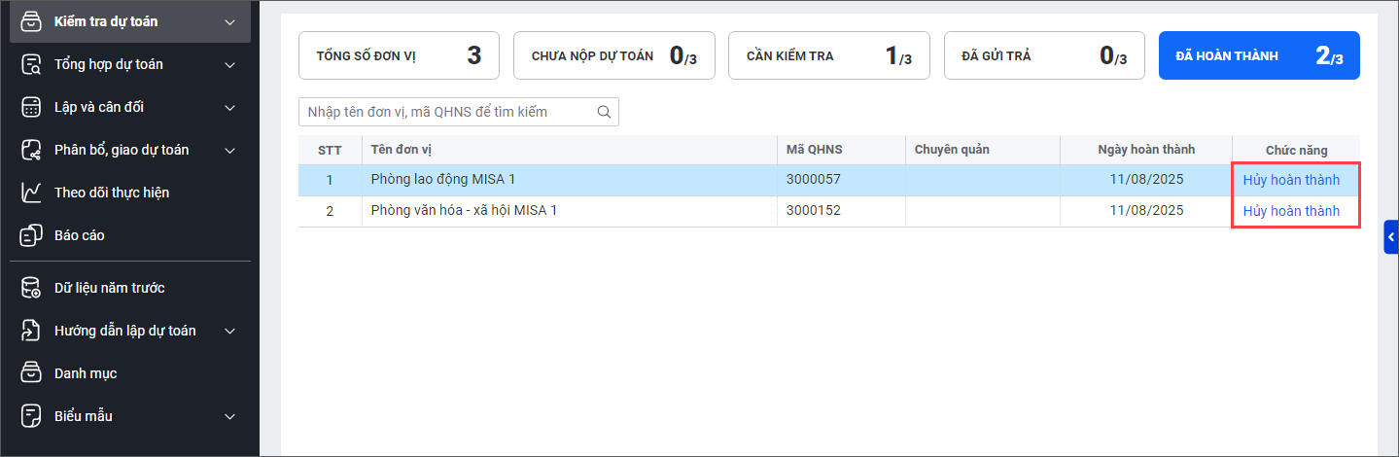Screen dimensions: 1399x457
Task: Open Hướng dẫn lập dự toán menu
Action: tap(124, 331)
